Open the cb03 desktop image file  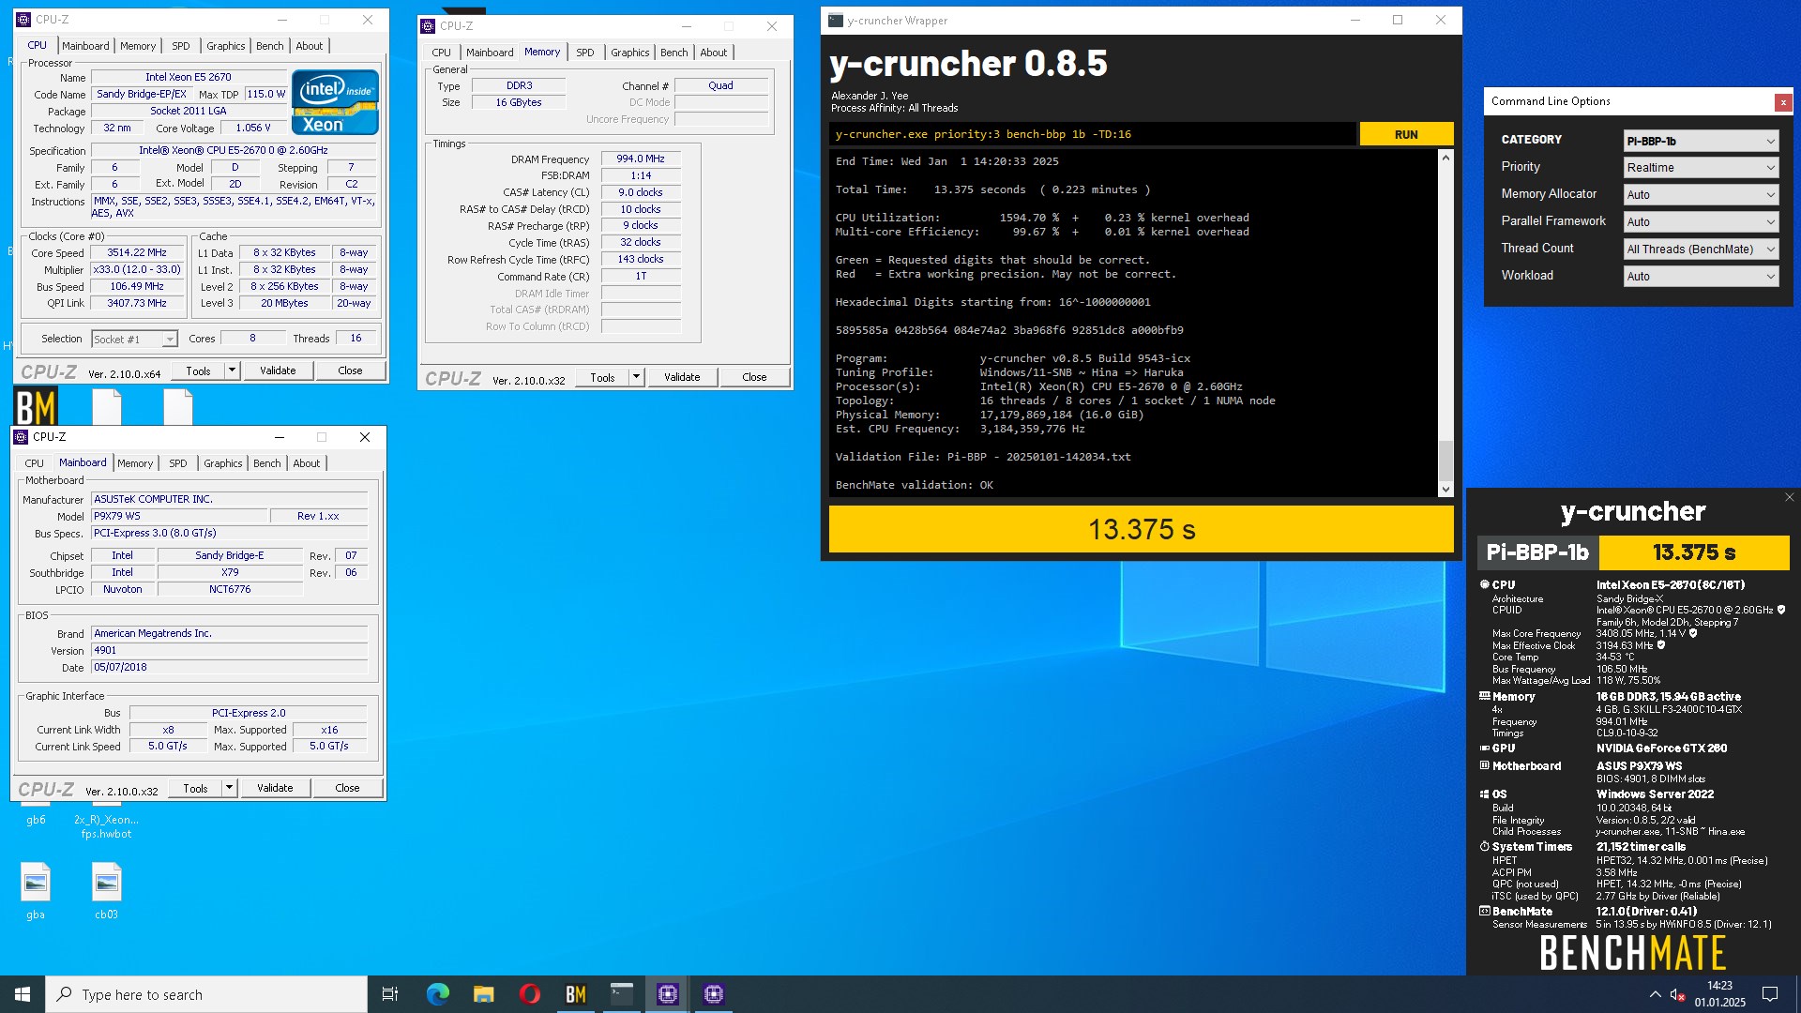tap(106, 890)
